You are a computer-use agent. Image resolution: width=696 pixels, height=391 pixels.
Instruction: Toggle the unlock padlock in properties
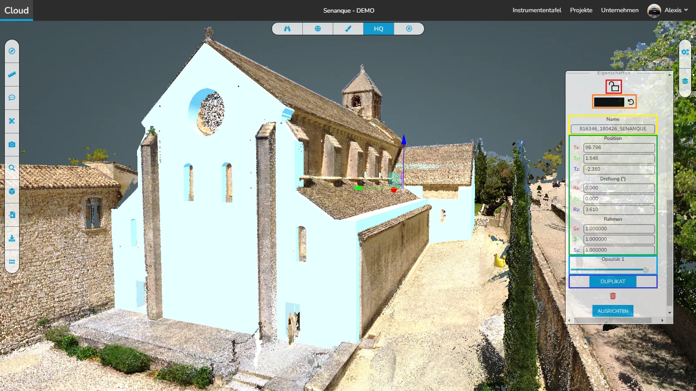pyautogui.click(x=613, y=86)
